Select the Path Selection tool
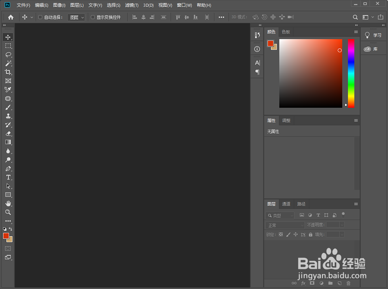This screenshot has height=289, width=388. [x=8, y=186]
